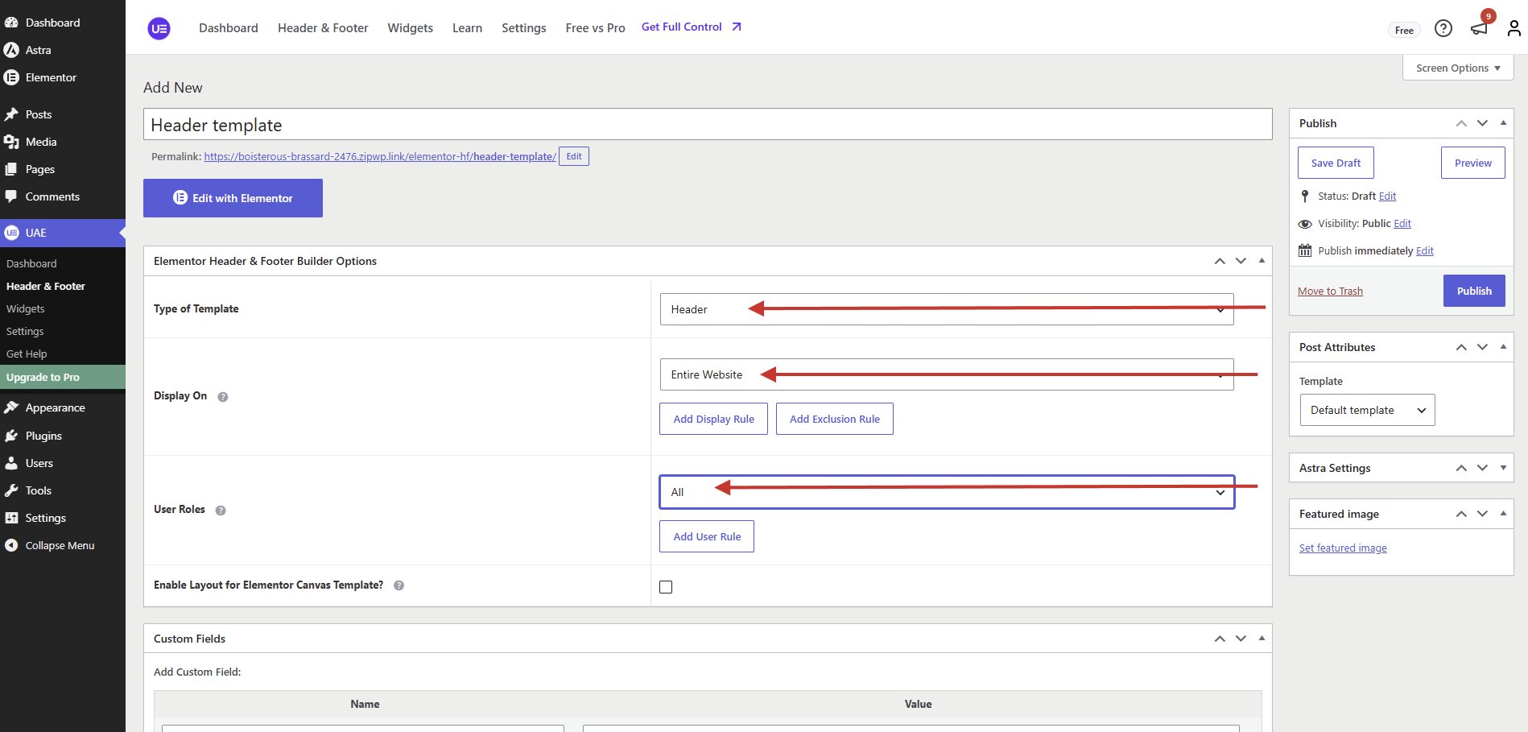Click the Preview button
The width and height of the screenshot is (1528, 732).
tap(1473, 163)
